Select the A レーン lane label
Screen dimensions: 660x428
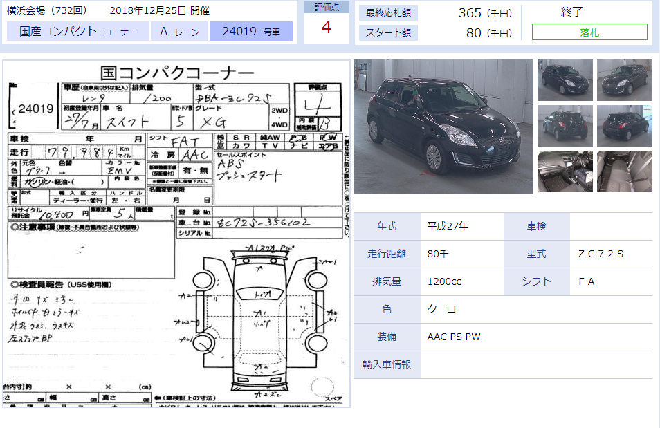(x=179, y=31)
